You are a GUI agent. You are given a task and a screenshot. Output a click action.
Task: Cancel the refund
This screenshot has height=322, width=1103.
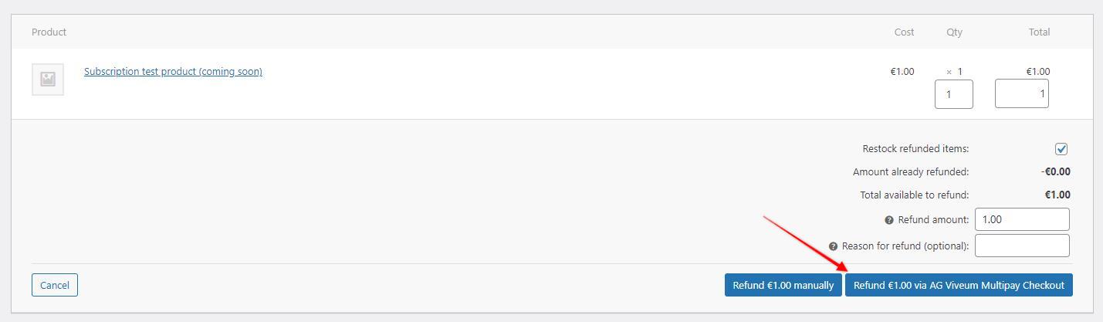[55, 285]
